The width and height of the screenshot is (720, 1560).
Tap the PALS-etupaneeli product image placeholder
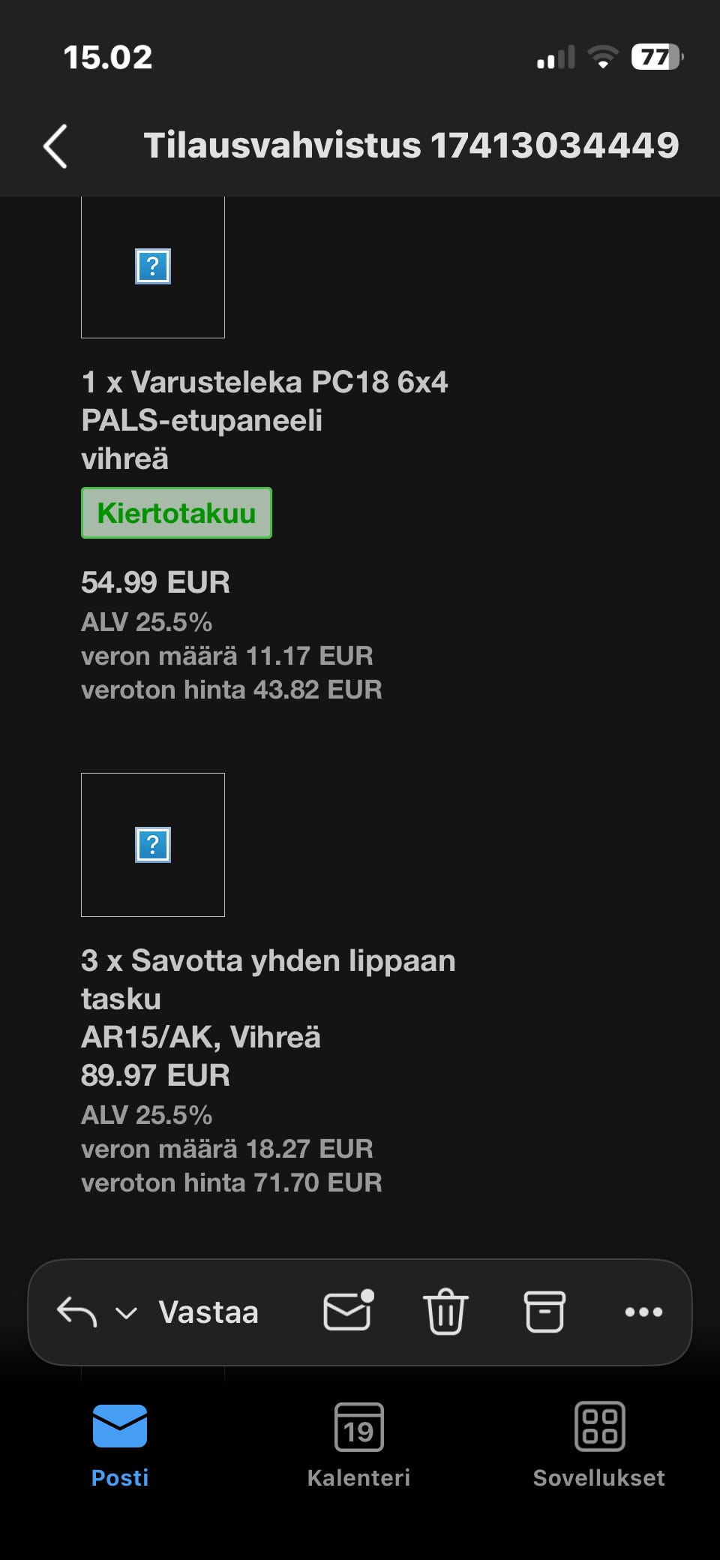coord(153,267)
